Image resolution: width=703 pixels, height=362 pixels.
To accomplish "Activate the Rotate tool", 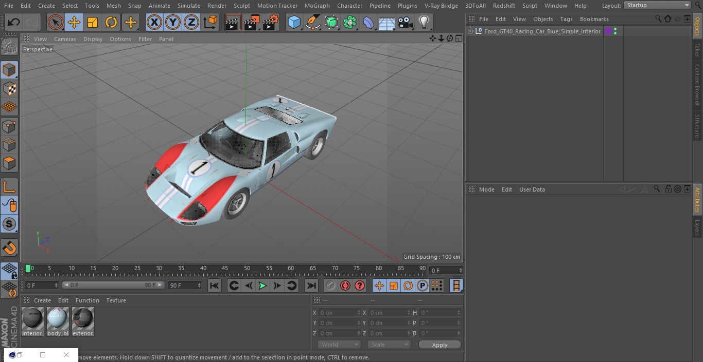I will point(111,22).
